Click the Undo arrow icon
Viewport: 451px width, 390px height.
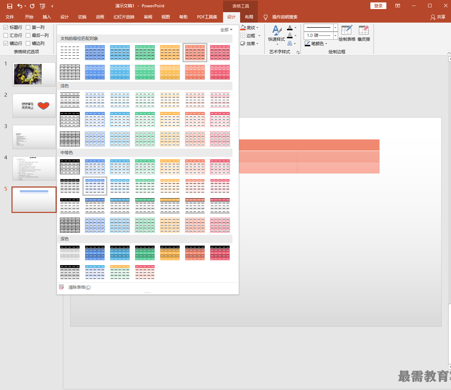pos(20,6)
